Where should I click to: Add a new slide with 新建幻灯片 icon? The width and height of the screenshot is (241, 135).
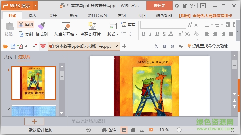(92, 26)
